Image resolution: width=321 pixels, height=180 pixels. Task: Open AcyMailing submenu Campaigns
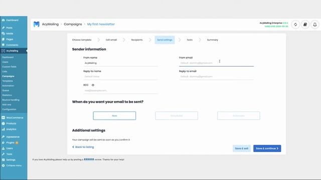point(8,76)
